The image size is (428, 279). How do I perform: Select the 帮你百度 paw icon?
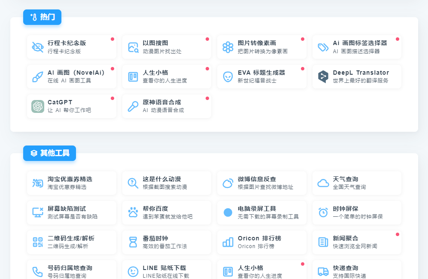point(133,212)
